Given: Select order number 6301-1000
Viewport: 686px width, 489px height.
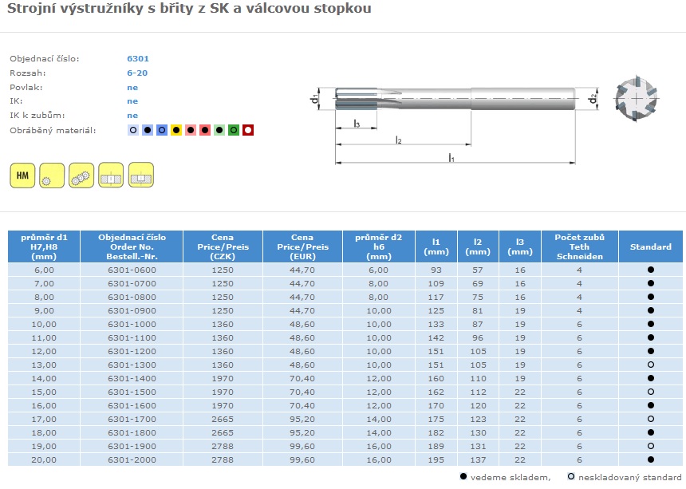Looking at the screenshot, I should click(x=132, y=324).
